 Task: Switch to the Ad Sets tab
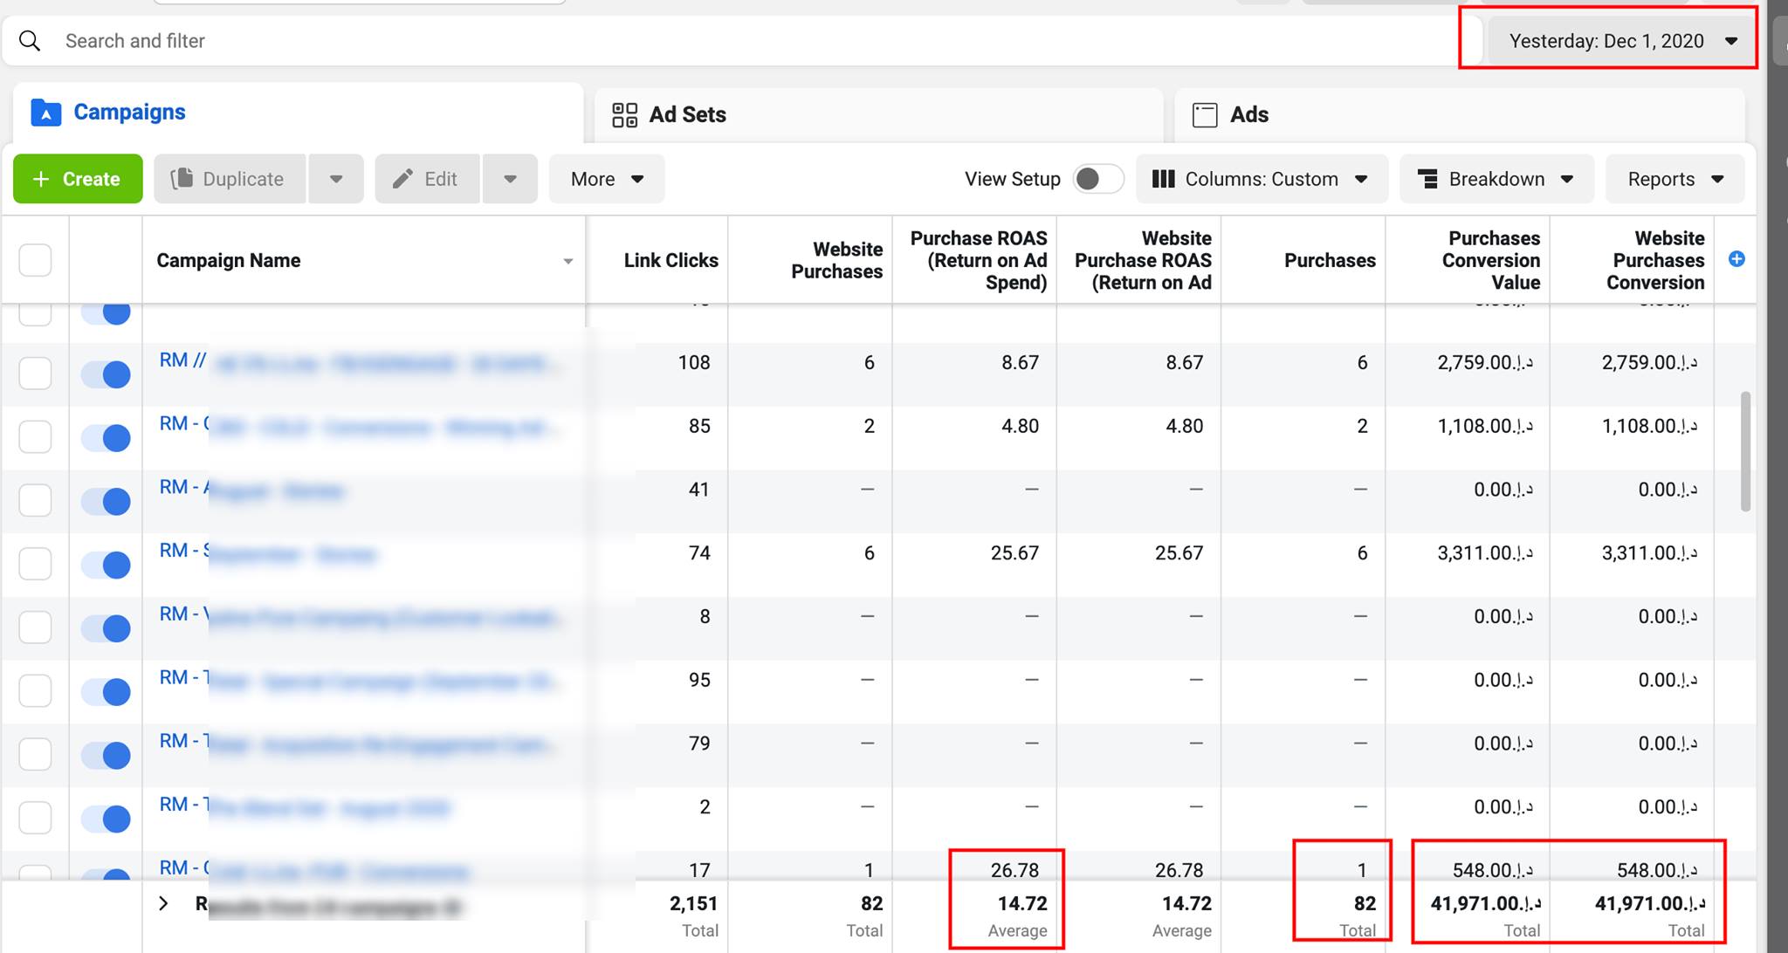(x=686, y=115)
